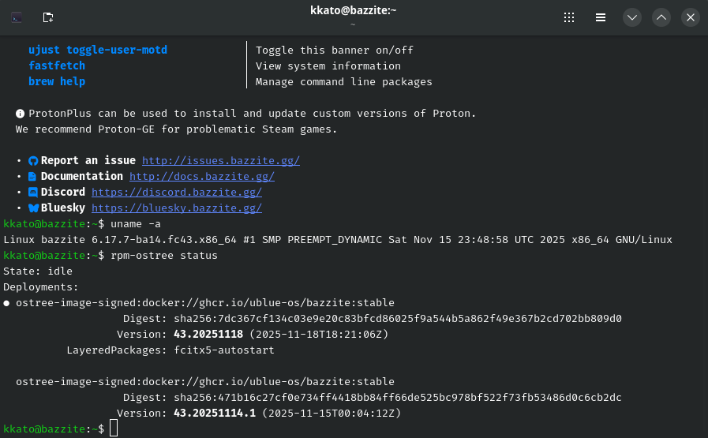Maximize the terminal window
Viewport: 708px width, 438px height.
tap(661, 17)
